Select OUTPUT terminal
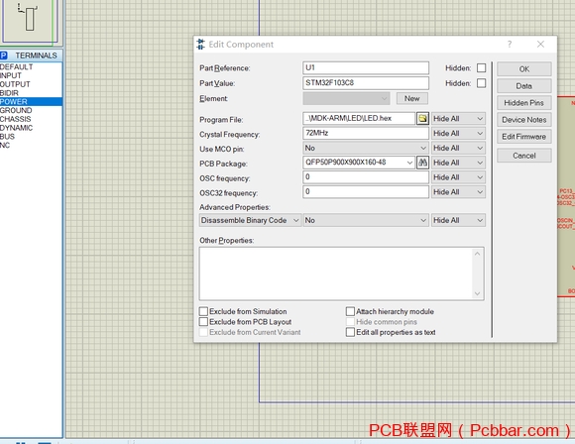 [x=31, y=84]
